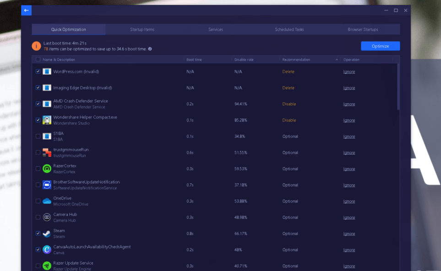The image size is (441, 271).
Task: Click the Disable recommendation for AMD Crash Defender
Action: pos(289,104)
